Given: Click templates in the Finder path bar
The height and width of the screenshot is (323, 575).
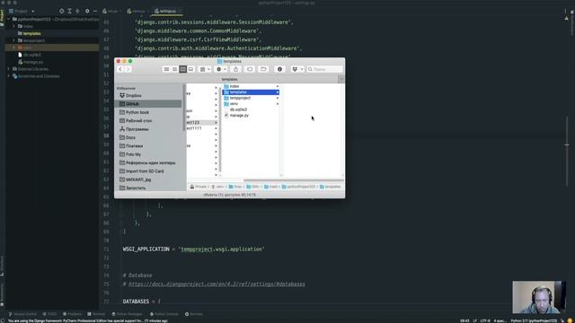Looking at the screenshot, I should click(x=331, y=187).
